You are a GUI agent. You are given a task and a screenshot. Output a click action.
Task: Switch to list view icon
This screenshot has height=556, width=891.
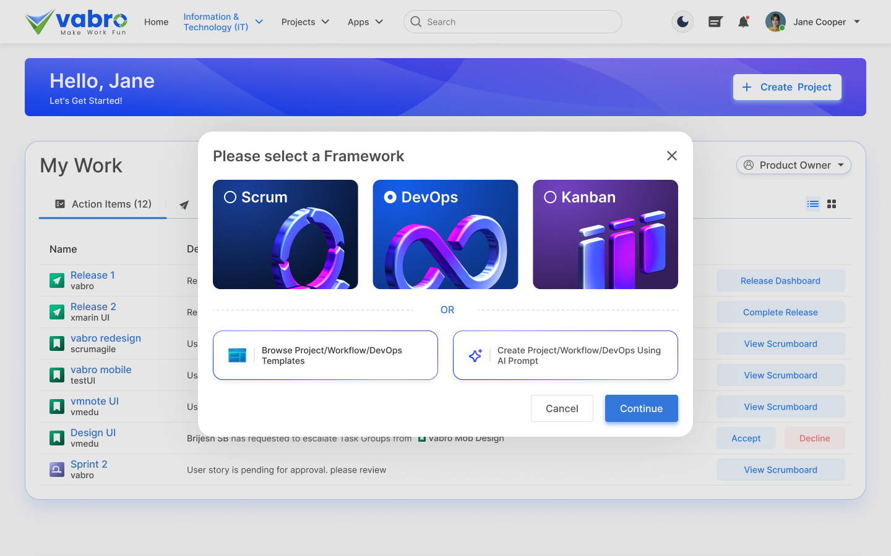point(813,204)
